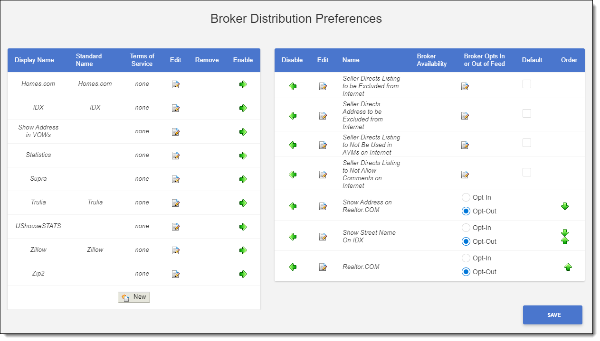The height and width of the screenshot is (341, 600).
Task: Save the broker distribution preferences
Action: click(x=552, y=315)
